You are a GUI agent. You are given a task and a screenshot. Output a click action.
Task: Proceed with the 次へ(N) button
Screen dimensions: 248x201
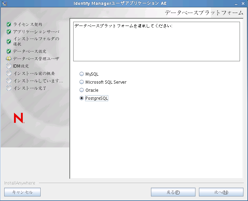tap(221, 192)
